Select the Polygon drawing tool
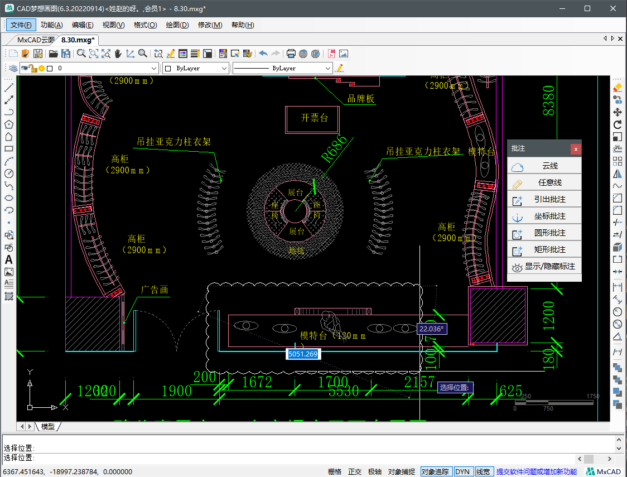The image size is (627, 477). pos(9,124)
